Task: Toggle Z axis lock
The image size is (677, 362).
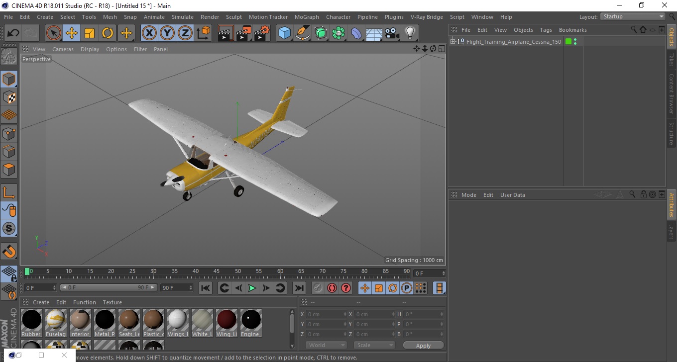Action: pos(185,33)
